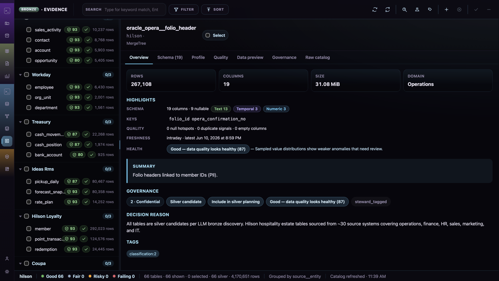Collapse the Workday group
Screen dimensions: 499x281
point(20,75)
